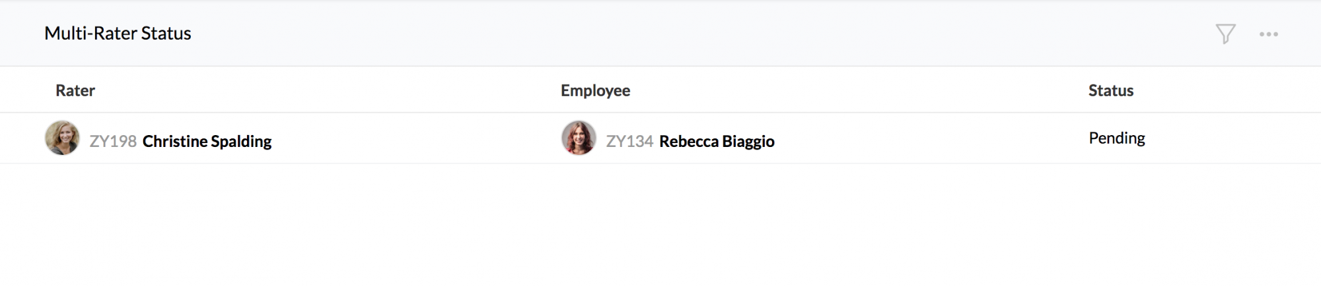The height and width of the screenshot is (286, 1321).
Task: Click the Pending status value
Action: (x=1117, y=138)
